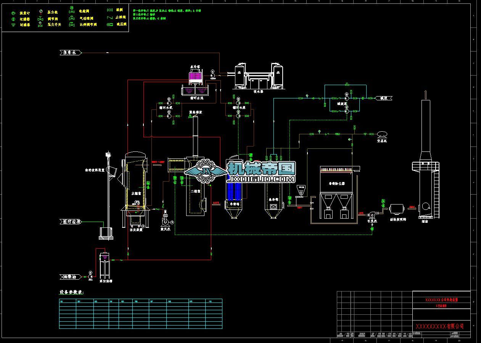Click the 空压机 air compressor symbol
Screen dimensions: 481x343
(x=382, y=134)
